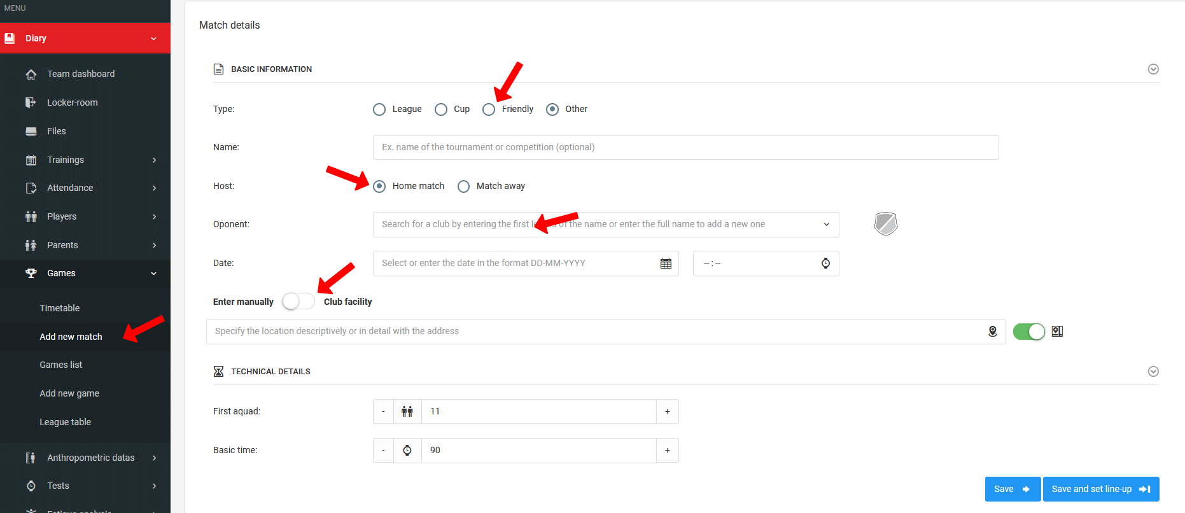The width and height of the screenshot is (1185, 513).
Task: Click the map icon beside green toggle
Action: (x=1057, y=332)
